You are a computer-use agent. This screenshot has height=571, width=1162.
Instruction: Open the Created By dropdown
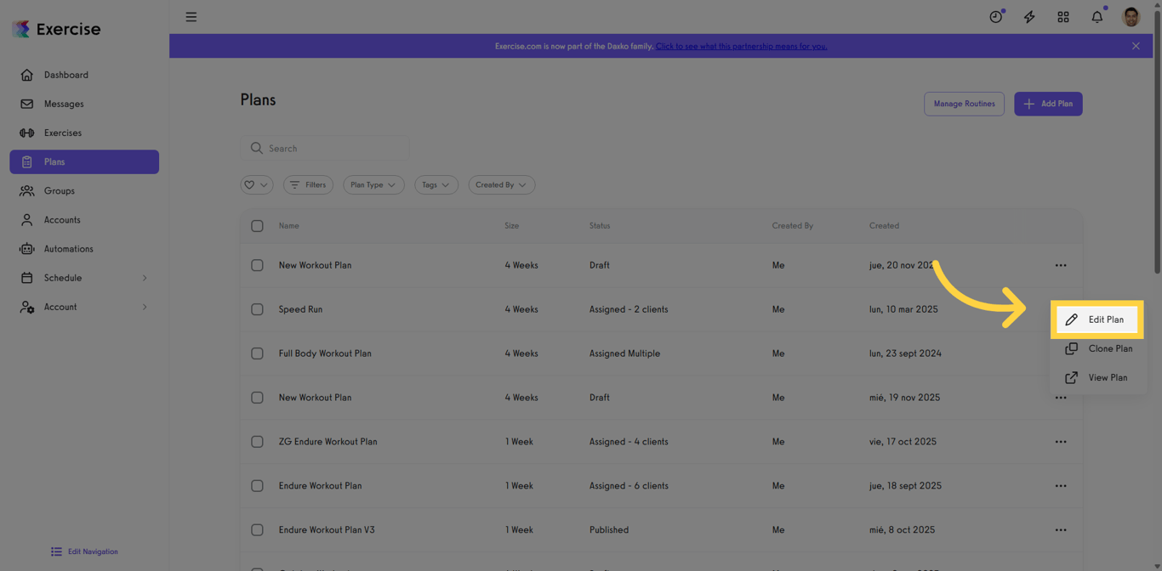point(501,184)
